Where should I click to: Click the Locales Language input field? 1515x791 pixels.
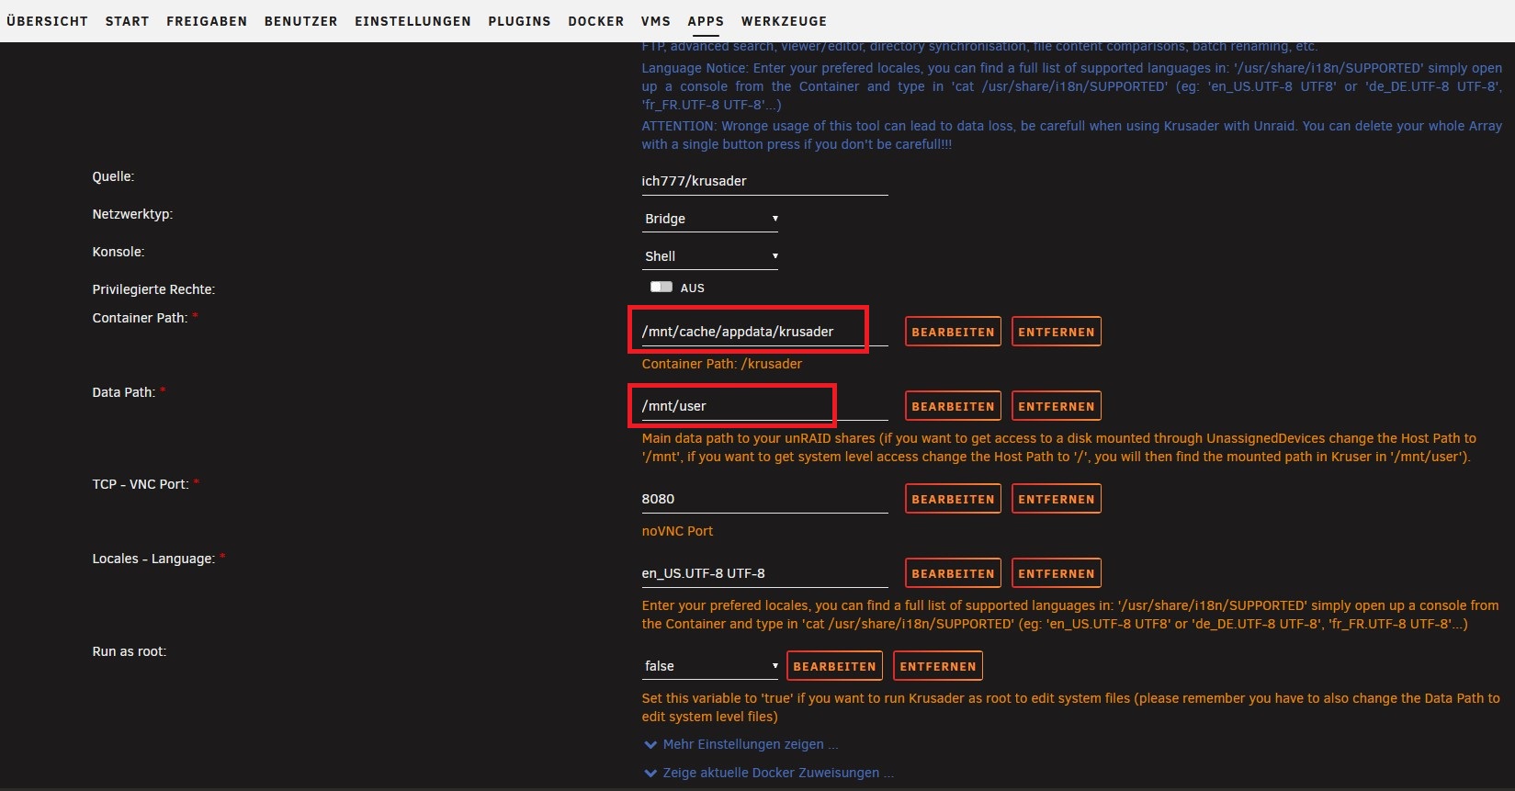pyautogui.click(x=764, y=573)
